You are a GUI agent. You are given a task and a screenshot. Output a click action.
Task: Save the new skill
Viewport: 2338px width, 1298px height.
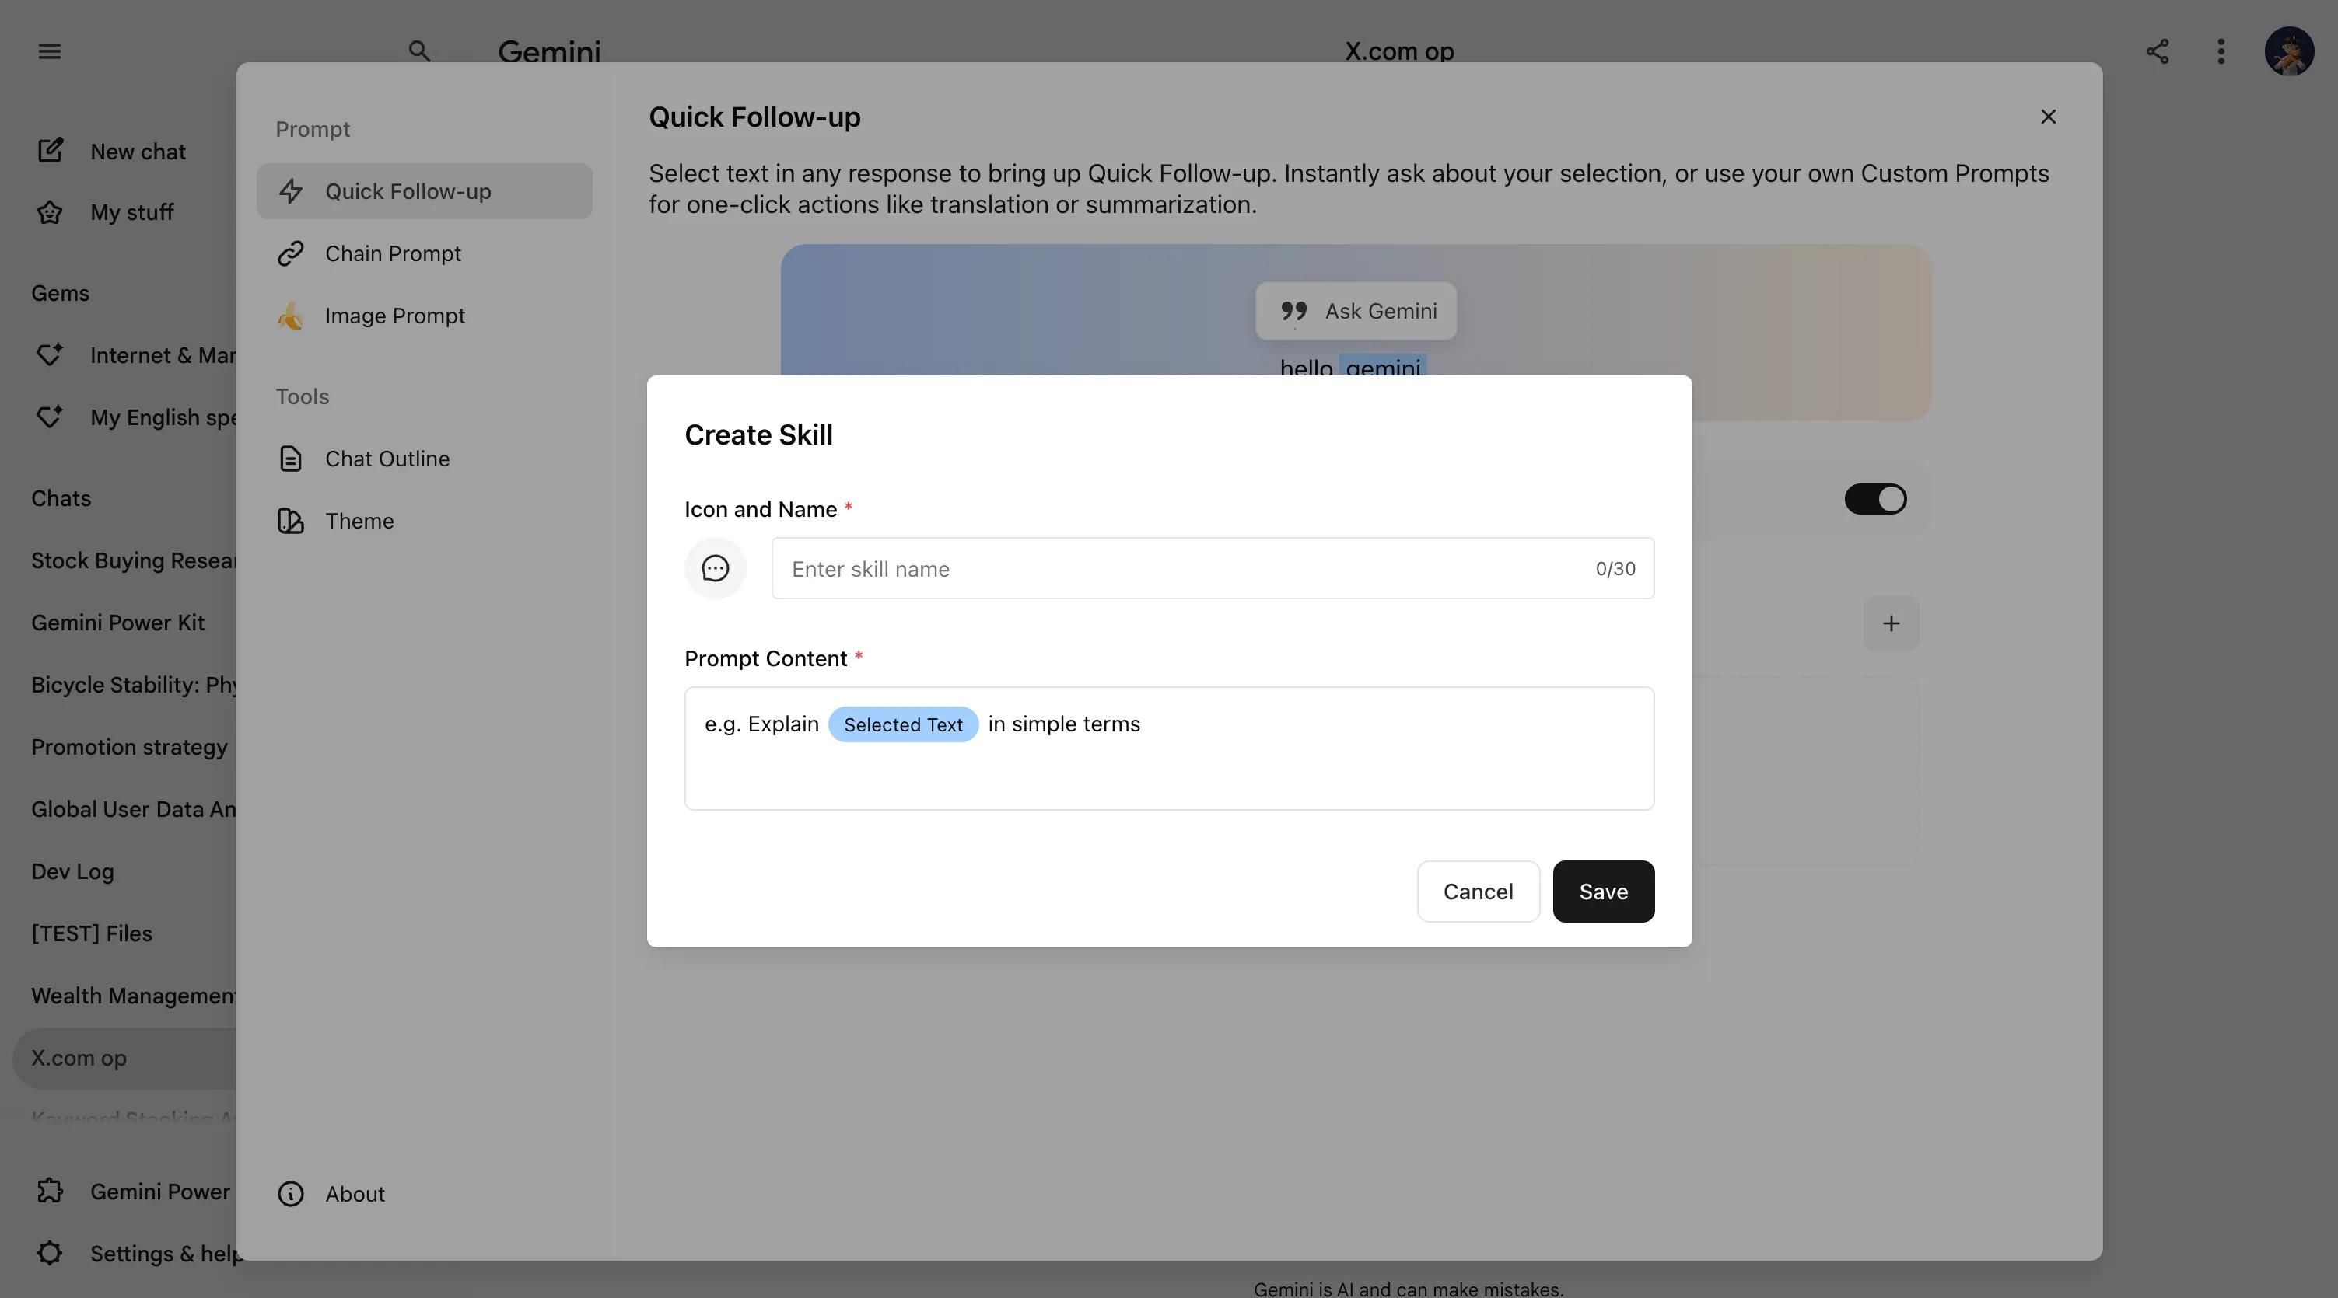tap(1603, 891)
